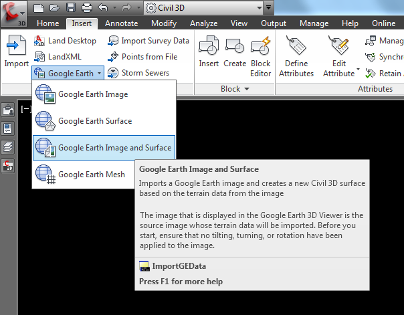Open the Manage ribbon tab
Screen dimensions: 404x315
click(x=314, y=23)
